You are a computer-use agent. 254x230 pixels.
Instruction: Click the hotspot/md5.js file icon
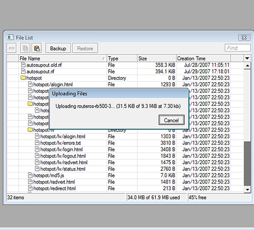point(30,175)
